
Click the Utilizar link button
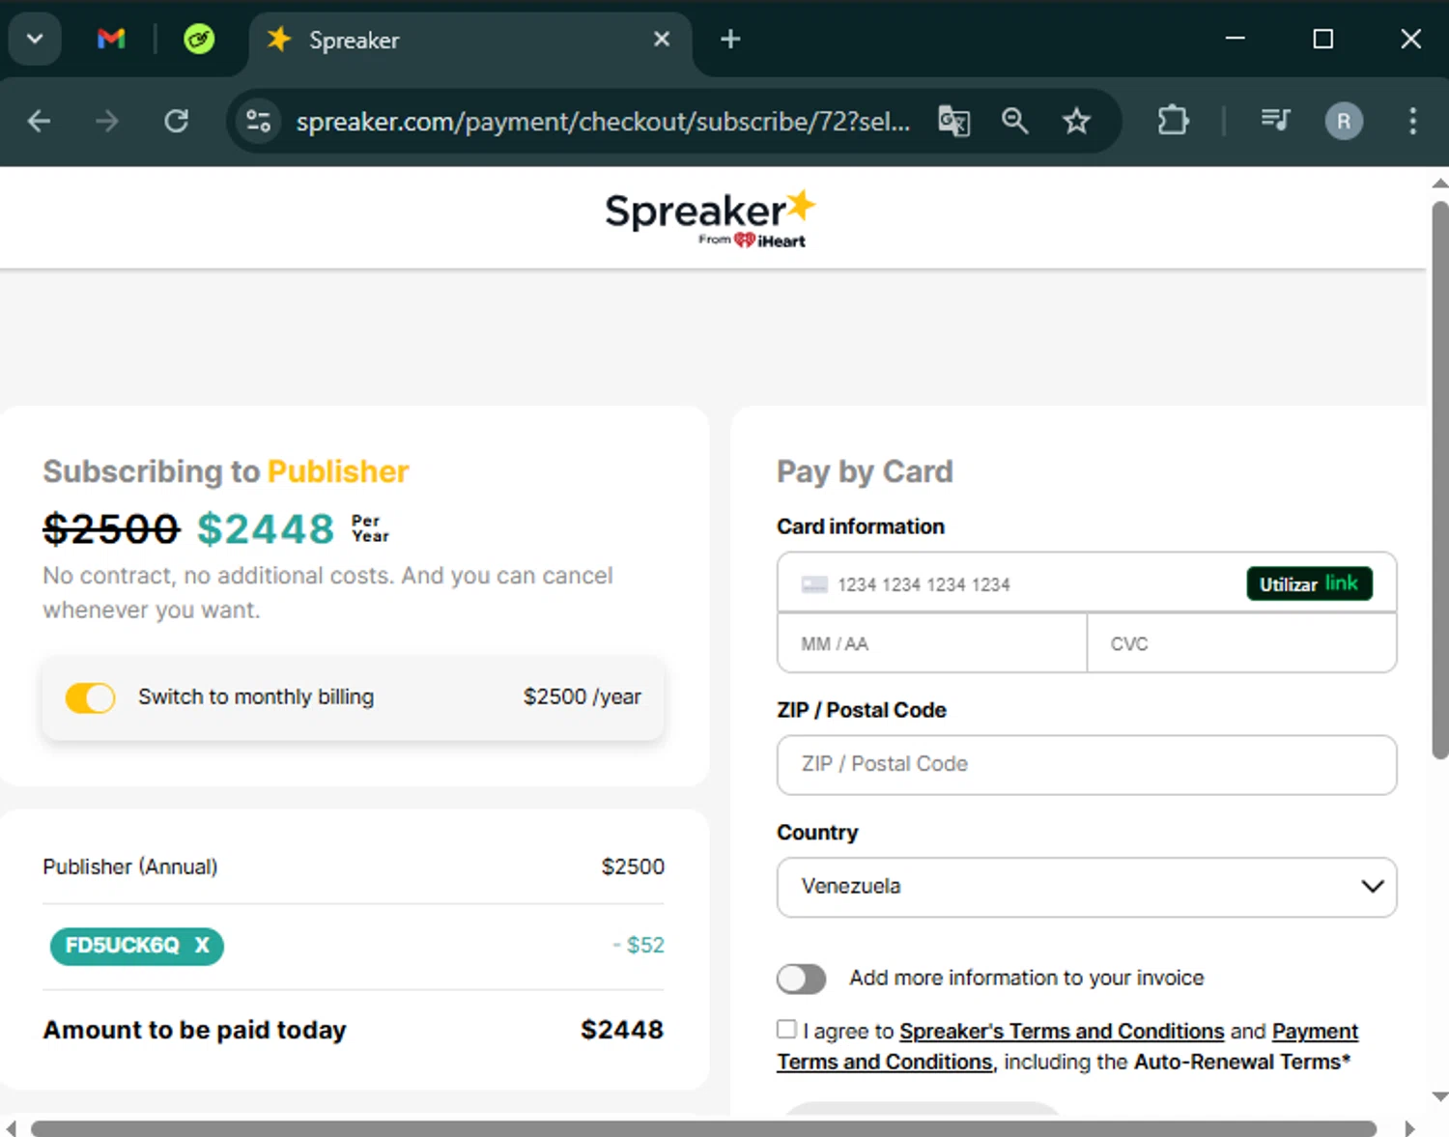(x=1309, y=583)
